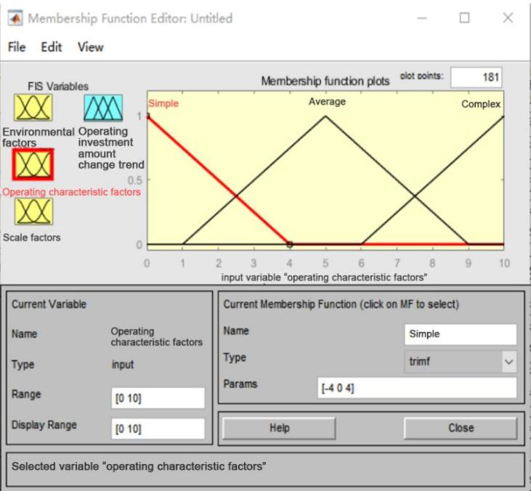Select the Simple membership function label

coord(163,103)
